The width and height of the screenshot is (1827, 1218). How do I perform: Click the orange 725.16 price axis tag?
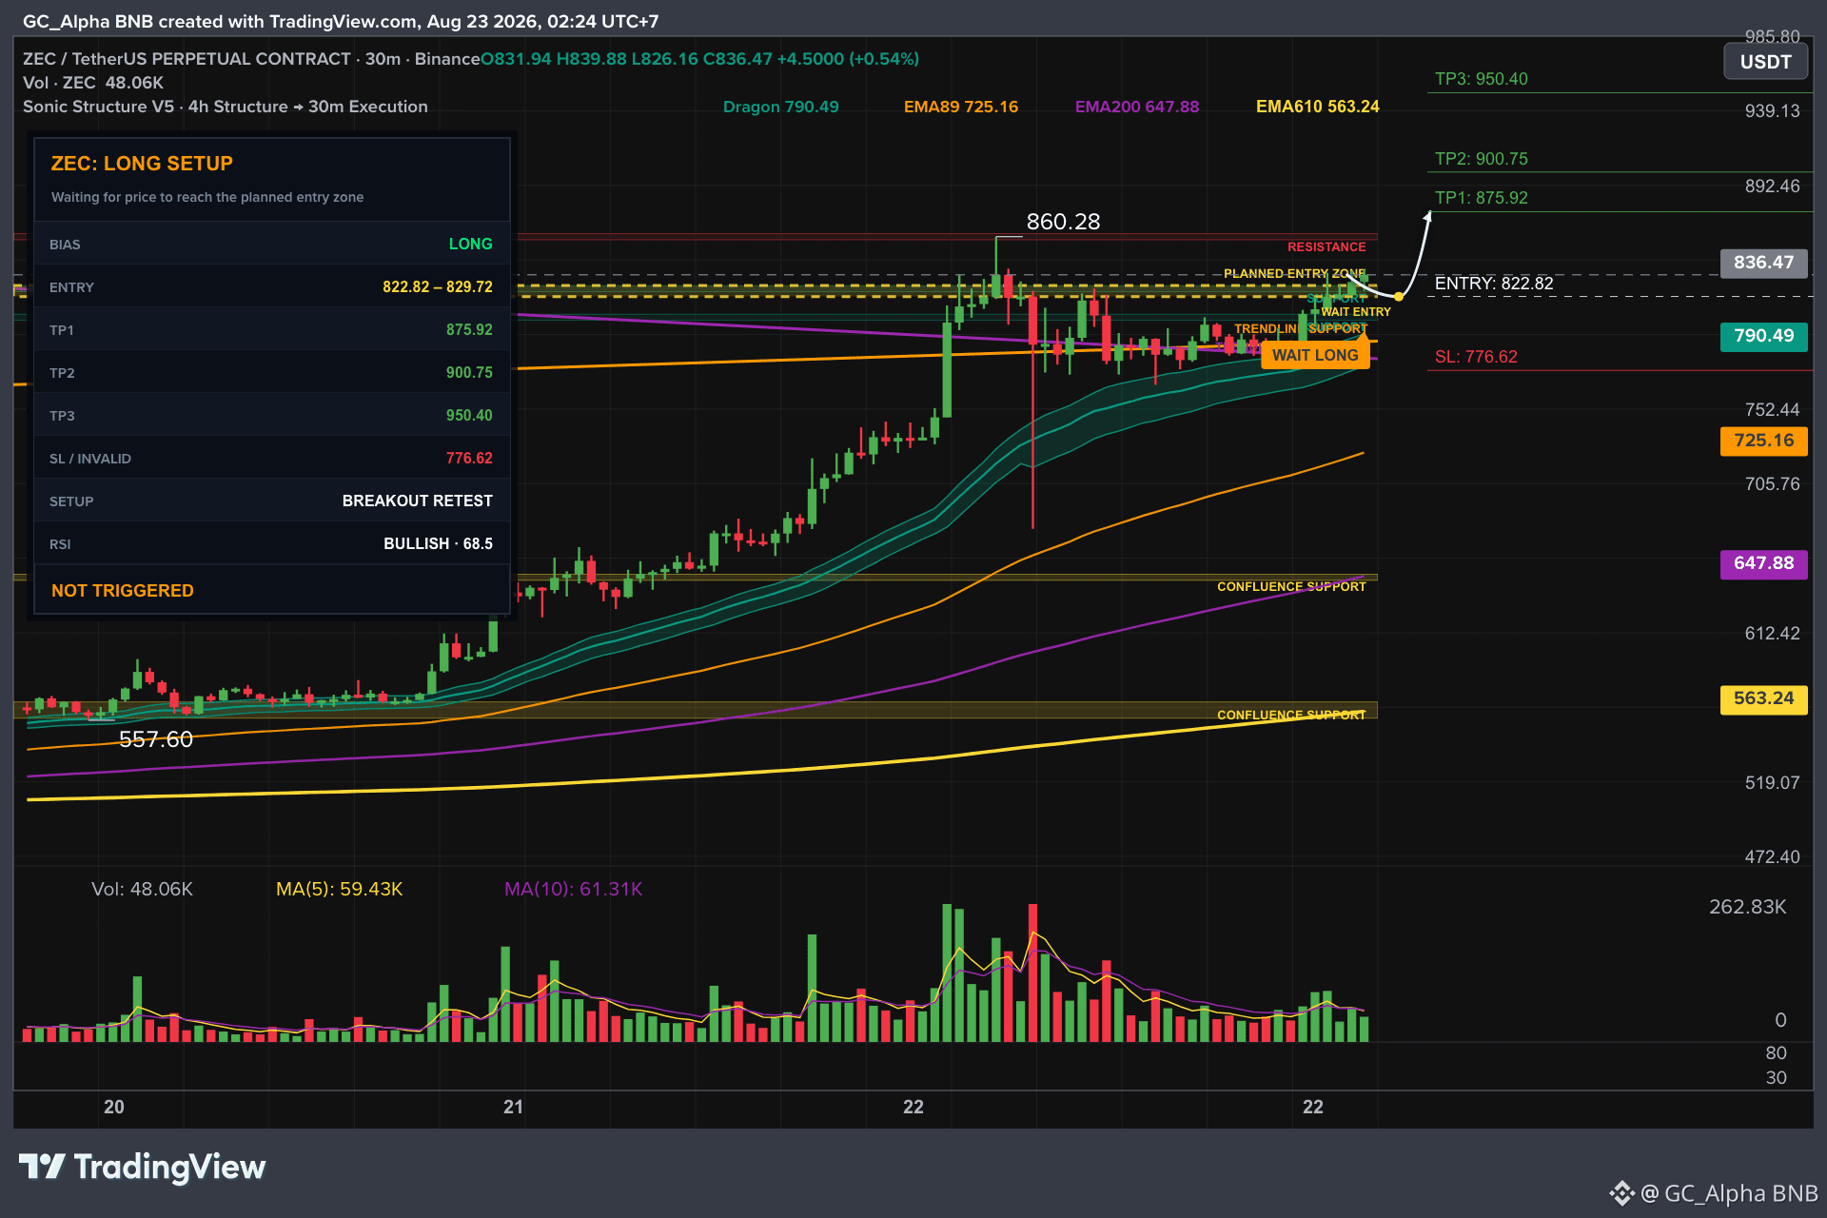pyautogui.click(x=1763, y=441)
